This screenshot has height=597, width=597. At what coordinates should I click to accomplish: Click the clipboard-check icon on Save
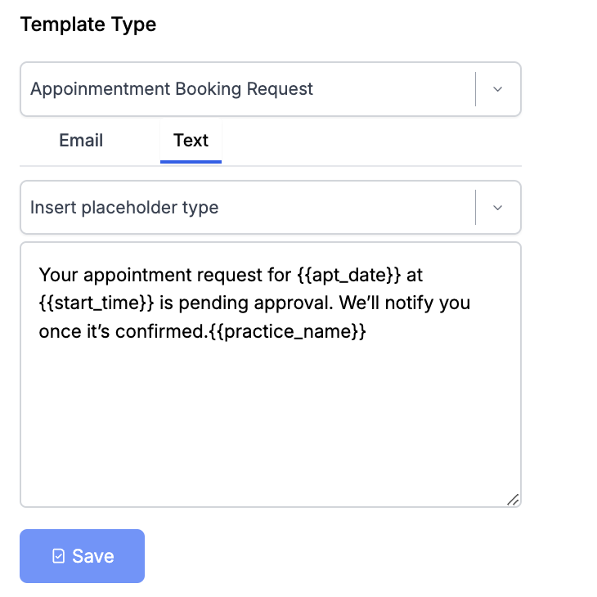tap(58, 556)
